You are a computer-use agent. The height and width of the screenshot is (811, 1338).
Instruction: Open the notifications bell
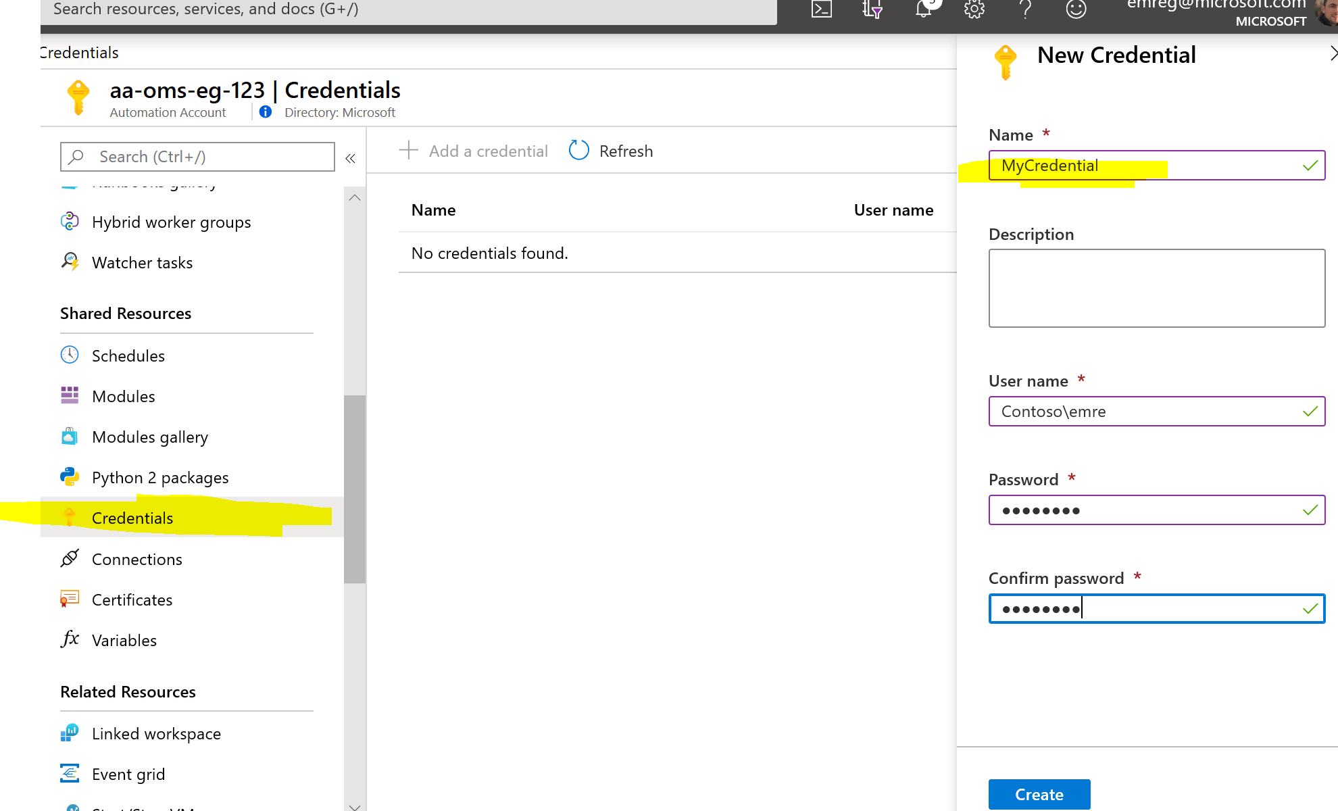923,9
